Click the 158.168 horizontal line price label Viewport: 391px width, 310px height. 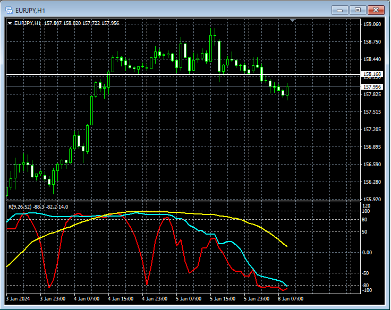point(372,74)
